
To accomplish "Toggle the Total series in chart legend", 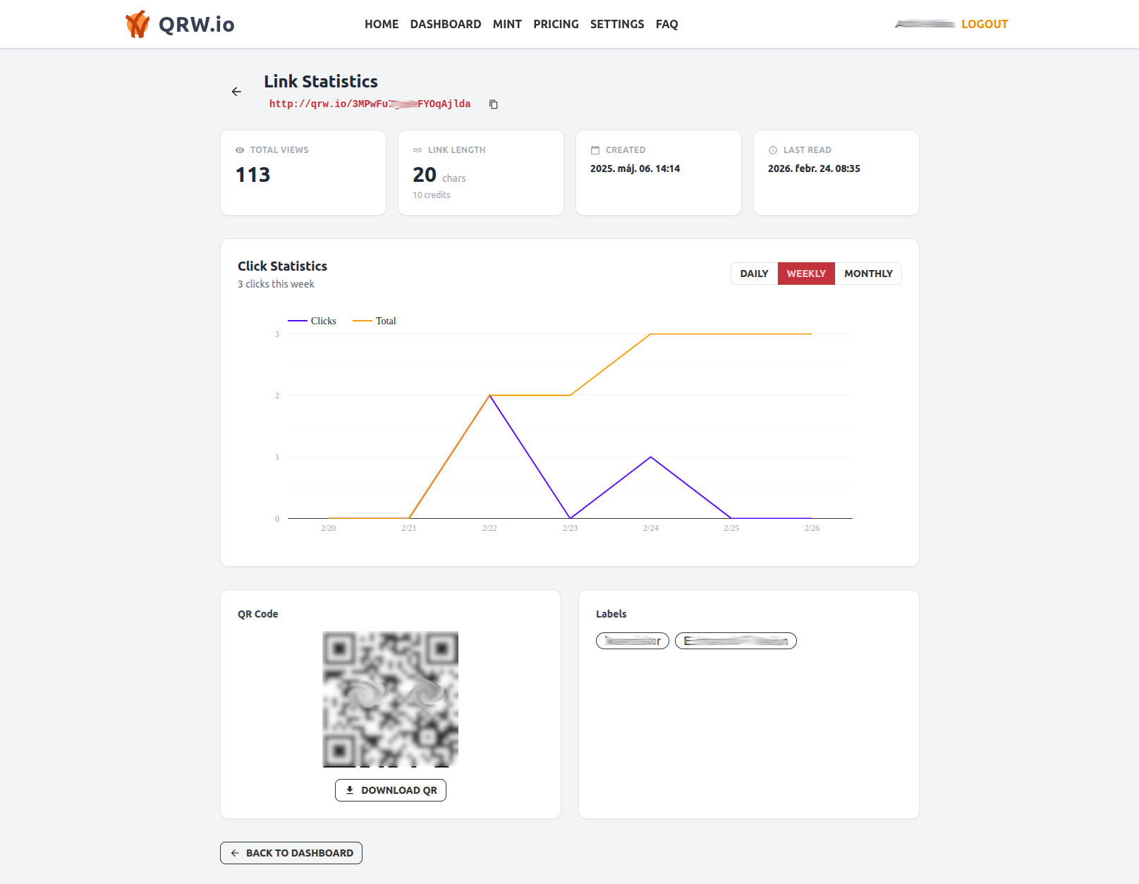I will (374, 321).
